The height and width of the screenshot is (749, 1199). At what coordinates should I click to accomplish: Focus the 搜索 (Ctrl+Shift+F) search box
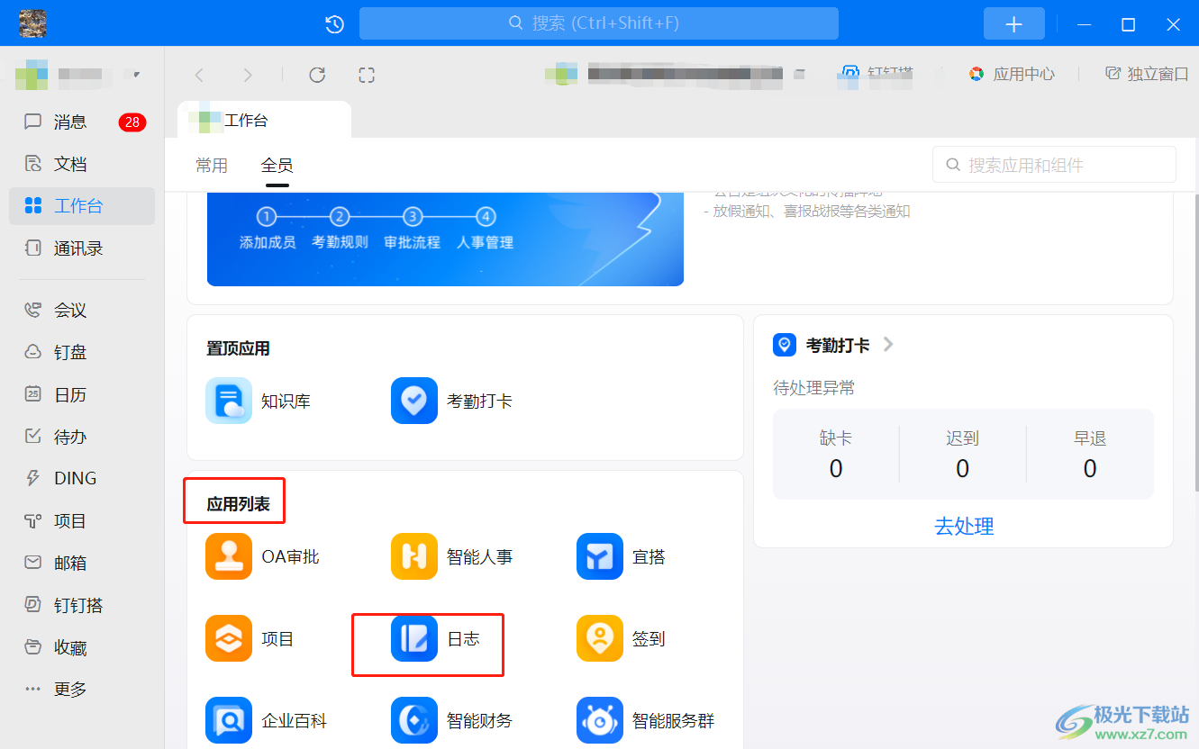[598, 23]
